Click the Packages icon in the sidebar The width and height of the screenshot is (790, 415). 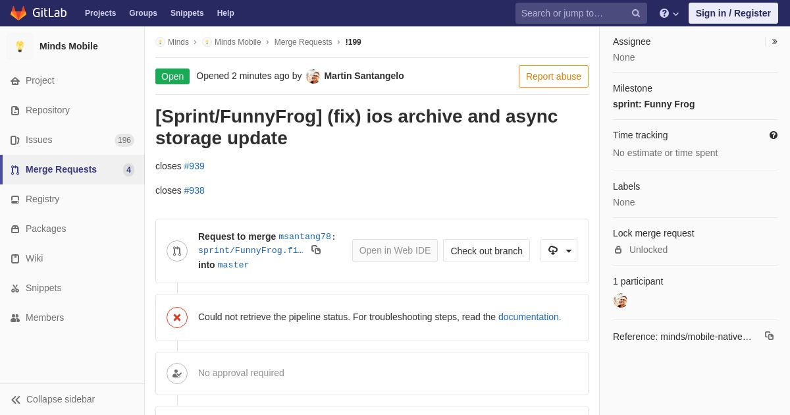[x=15, y=229]
